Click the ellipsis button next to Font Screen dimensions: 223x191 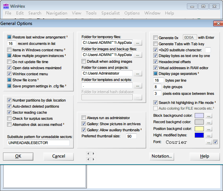(x=209, y=142)
